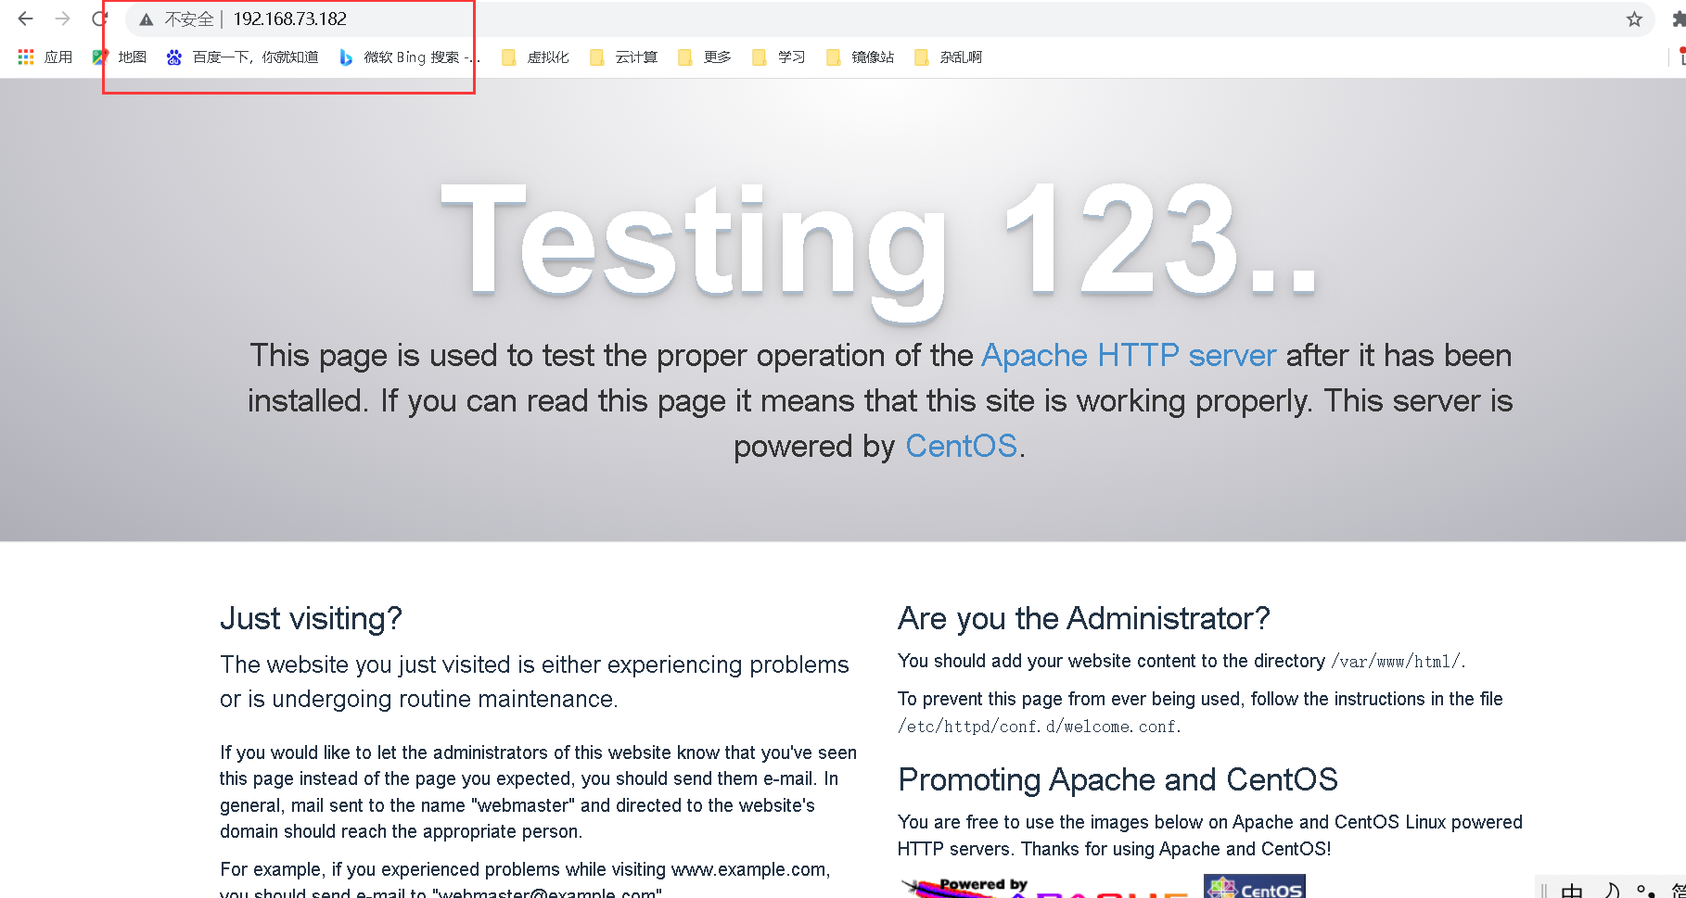
Task: Toggle the IME half-moon width icon
Action: [x=1612, y=890]
